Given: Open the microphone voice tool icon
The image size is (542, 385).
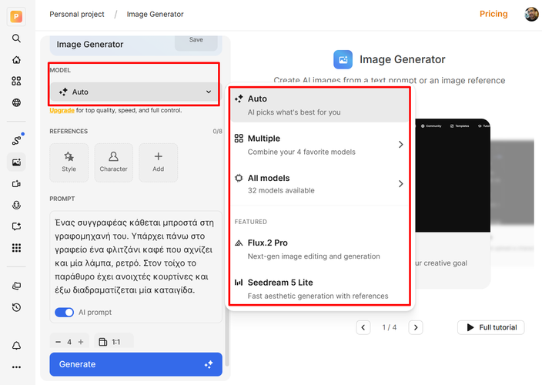Looking at the screenshot, I should [16, 205].
